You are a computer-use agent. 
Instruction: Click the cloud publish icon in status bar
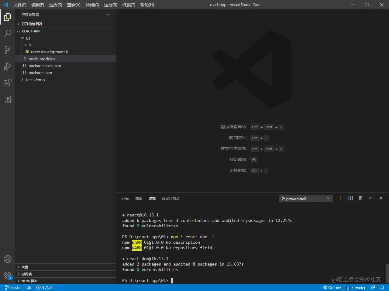click(29, 288)
